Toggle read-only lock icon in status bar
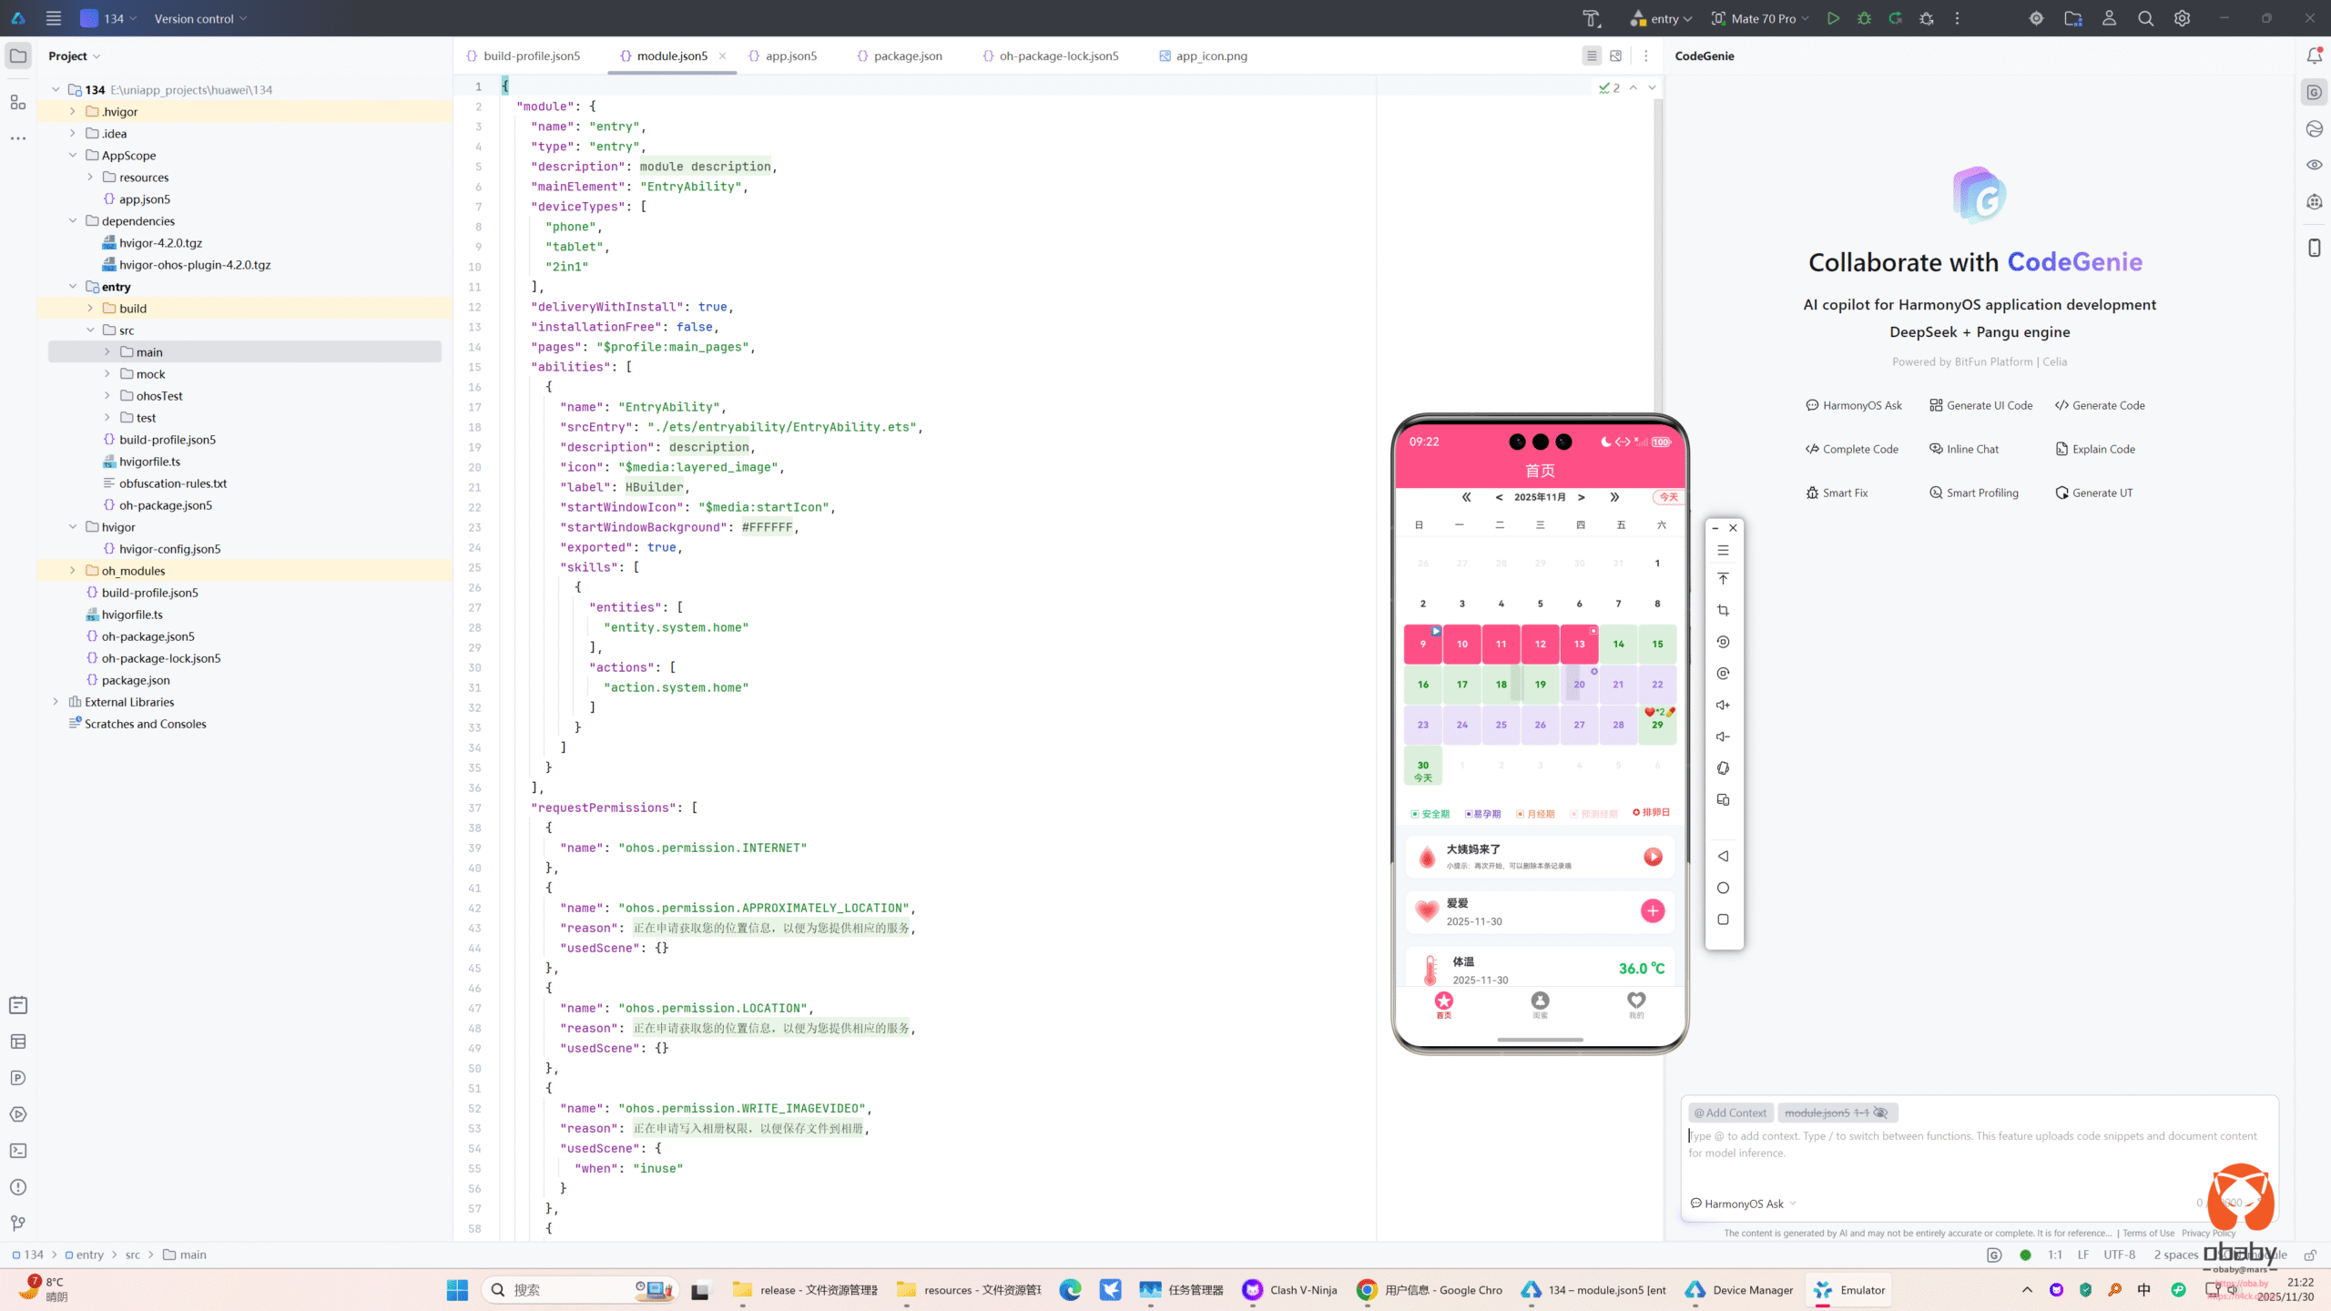Image resolution: width=2331 pixels, height=1311 pixels. tap(2310, 1255)
